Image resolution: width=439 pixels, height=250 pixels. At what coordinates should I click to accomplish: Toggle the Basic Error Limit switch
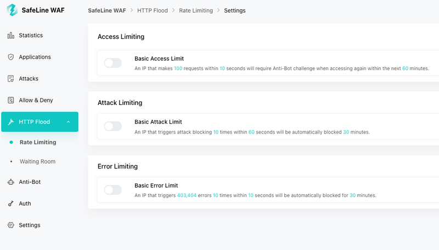pos(113,190)
